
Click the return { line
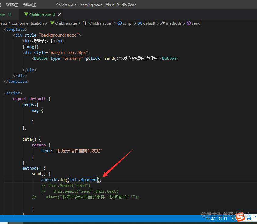pos(41,145)
